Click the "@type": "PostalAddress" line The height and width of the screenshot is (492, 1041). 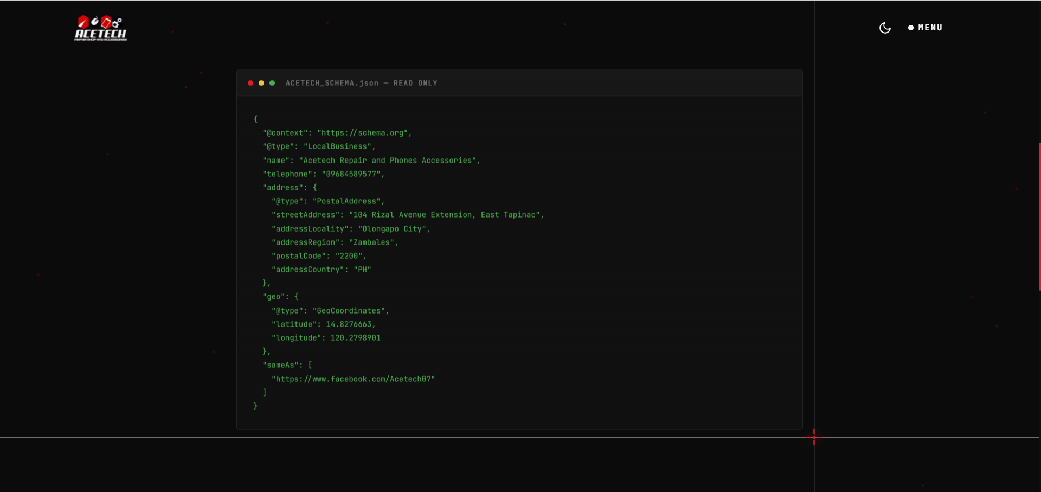(328, 201)
